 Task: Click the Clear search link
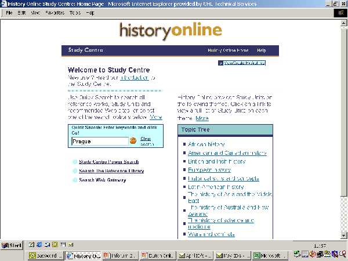coord(147,142)
